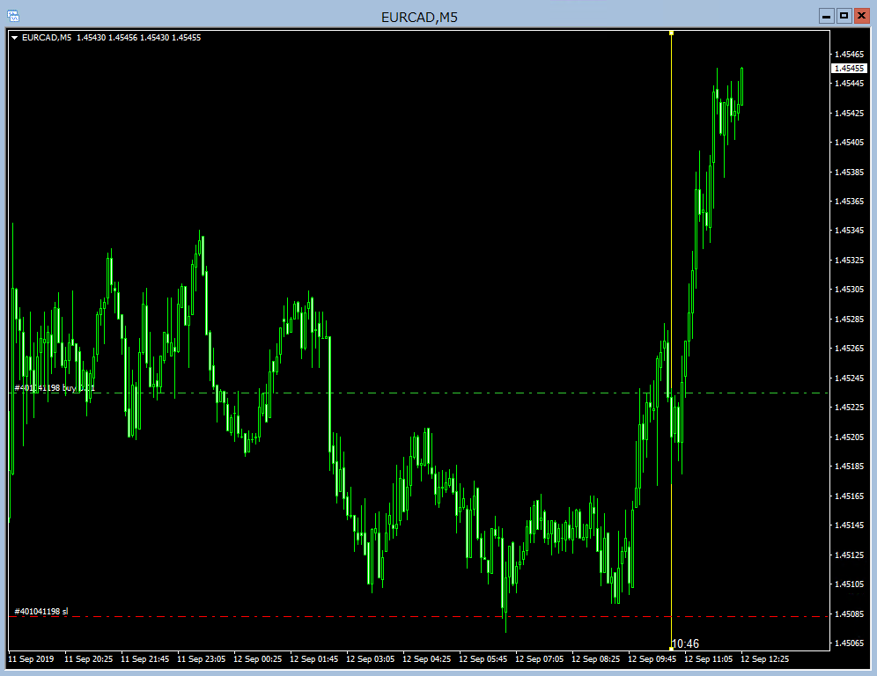Screen dimensions: 877x676
Task: Click the EURCAD,M5 OHLC header text
Action: [x=111, y=38]
